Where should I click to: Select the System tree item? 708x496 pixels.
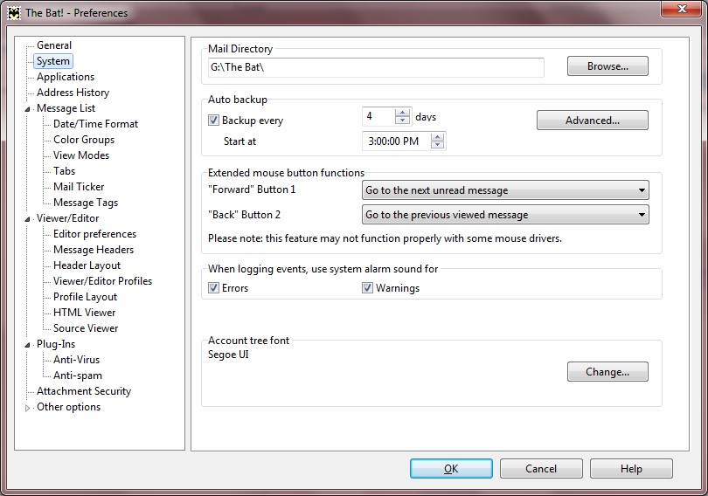53,61
